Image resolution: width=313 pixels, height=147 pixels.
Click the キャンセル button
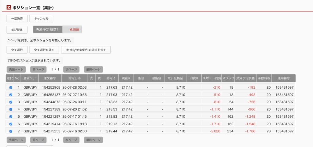pos(41,19)
